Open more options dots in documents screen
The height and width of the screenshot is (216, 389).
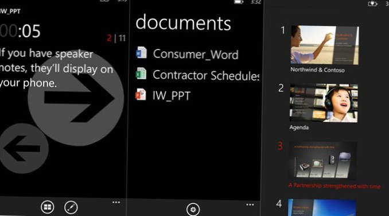250,205
